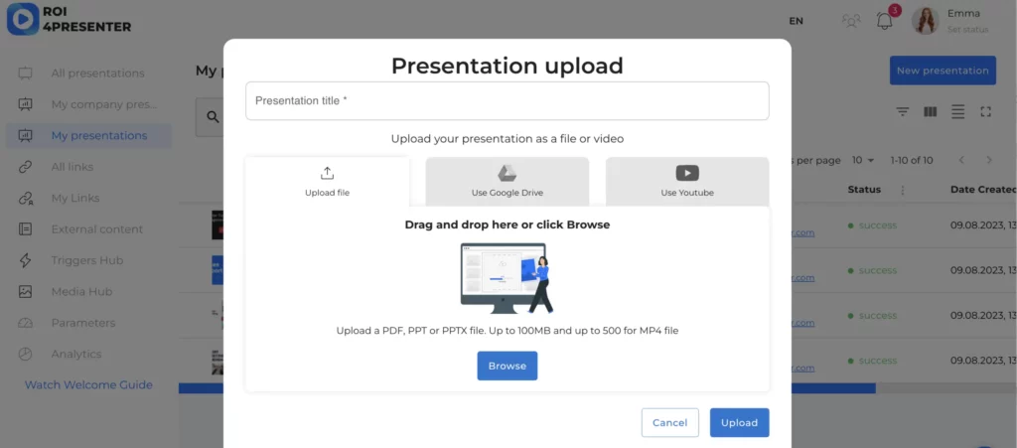Select the Use Youtube tab
Image resolution: width=1017 pixels, height=448 pixels.
[x=687, y=182]
